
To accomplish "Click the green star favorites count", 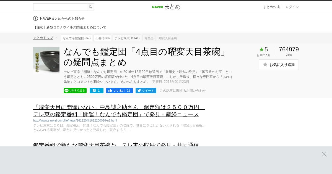I will [x=264, y=49].
